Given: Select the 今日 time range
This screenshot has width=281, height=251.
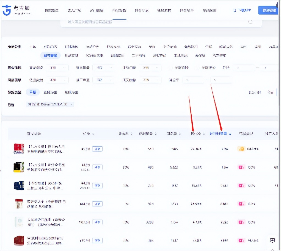Looking at the screenshot, I should (x=270, y=92).
